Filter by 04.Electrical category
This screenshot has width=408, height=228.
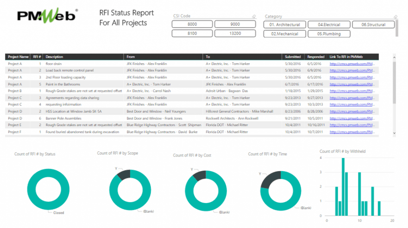pyautogui.click(x=329, y=25)
